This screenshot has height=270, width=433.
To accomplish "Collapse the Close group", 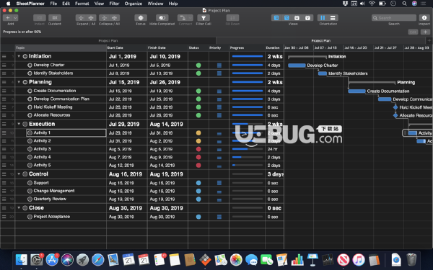I will [x=19, y=208].
